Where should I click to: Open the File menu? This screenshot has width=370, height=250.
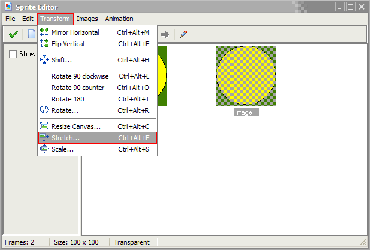10,19
